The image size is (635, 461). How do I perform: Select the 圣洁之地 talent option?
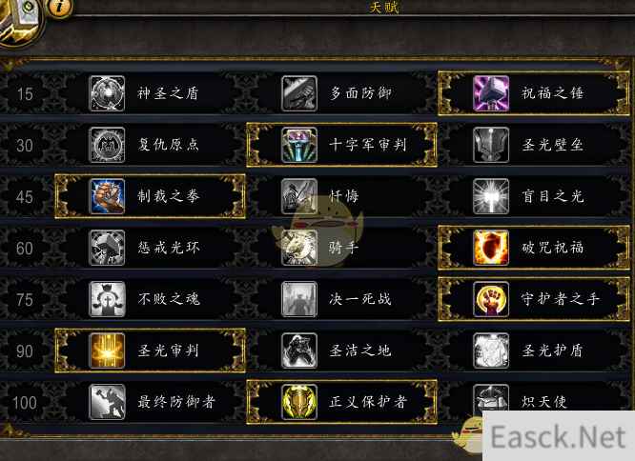(x=342, y=351)
